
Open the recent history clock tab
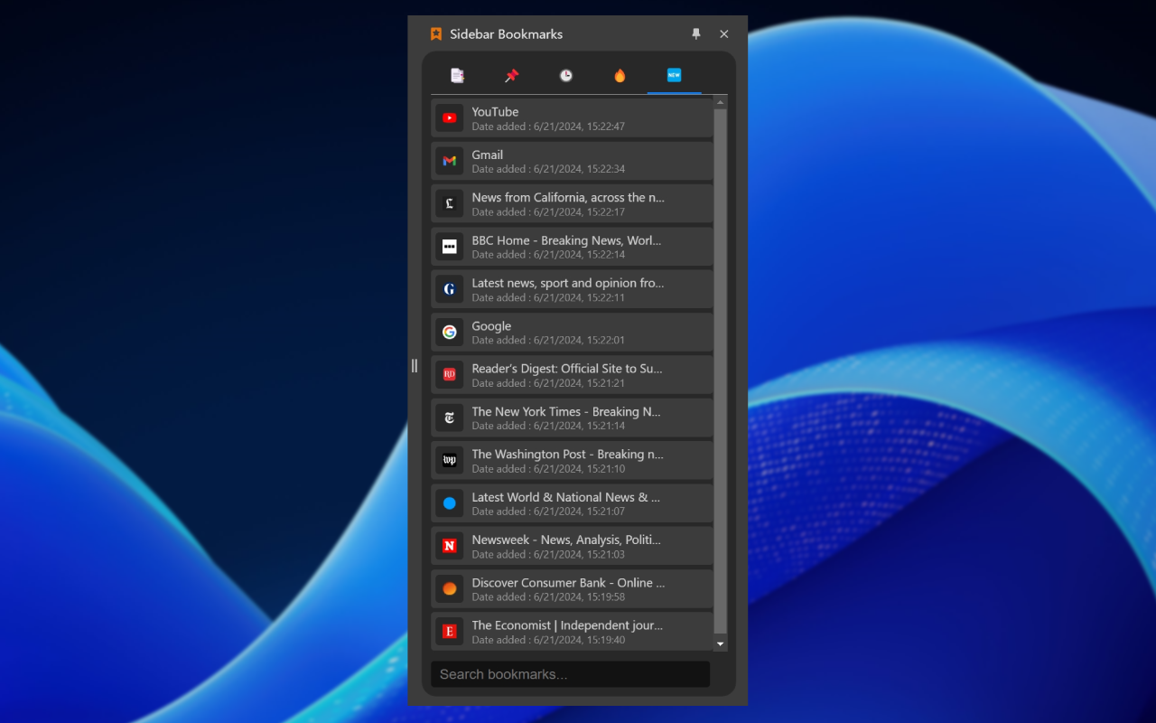(565, 76)
